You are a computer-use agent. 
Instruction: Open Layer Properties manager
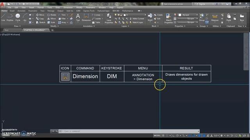click(109, 19)
